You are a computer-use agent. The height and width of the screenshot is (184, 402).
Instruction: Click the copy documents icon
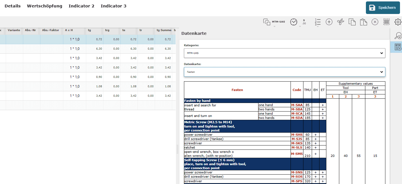(x=352, y=22)
